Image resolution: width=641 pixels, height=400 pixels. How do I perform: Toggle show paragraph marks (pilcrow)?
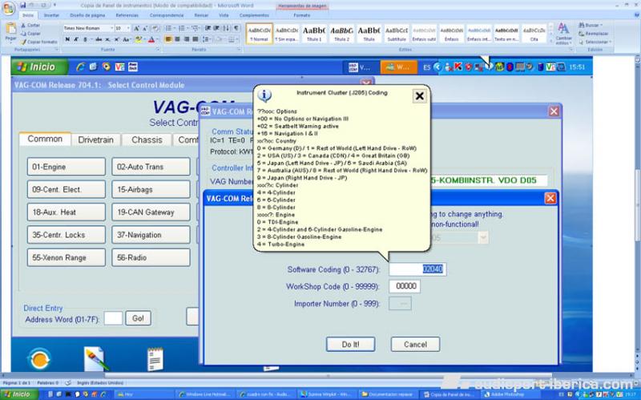coord(236,28)
